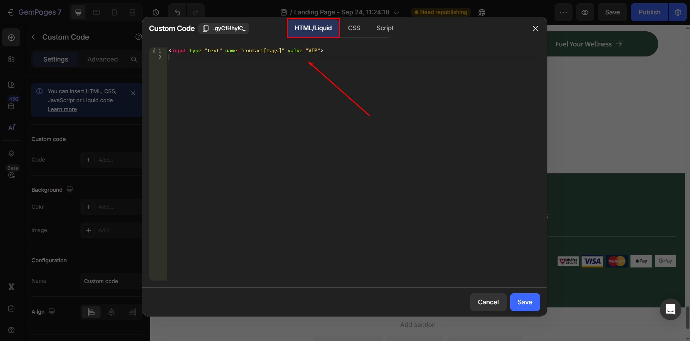Open publish settings gear icon
Image resolution: width=690 pixels, height=341 pixels.
pyautogui.click(x=678, y=12)
